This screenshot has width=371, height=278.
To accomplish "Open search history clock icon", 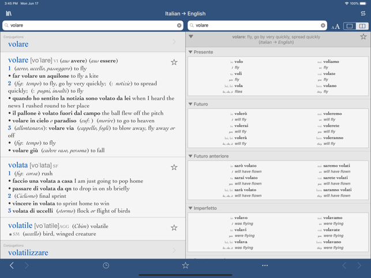I will click(106, 265).
